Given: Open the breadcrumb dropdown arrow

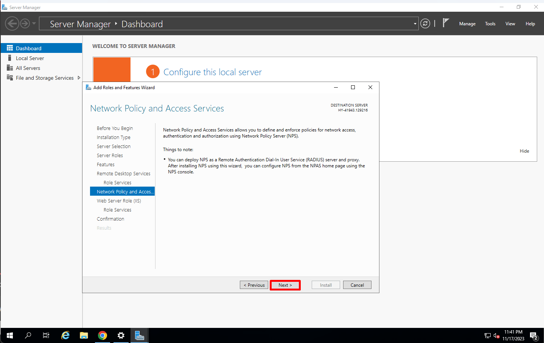Looking at the screenshot, I should [415, 23].
